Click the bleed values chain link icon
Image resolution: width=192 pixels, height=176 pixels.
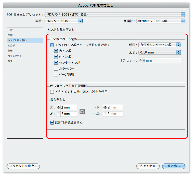click(x=82, y=111)
